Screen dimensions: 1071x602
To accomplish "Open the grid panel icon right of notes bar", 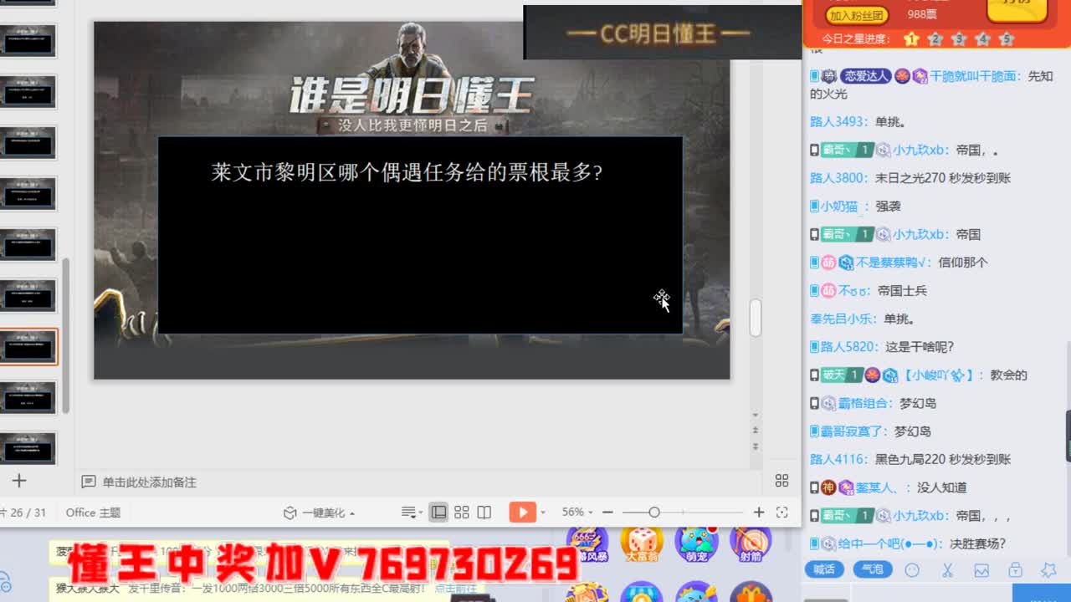I will point(781,481).
